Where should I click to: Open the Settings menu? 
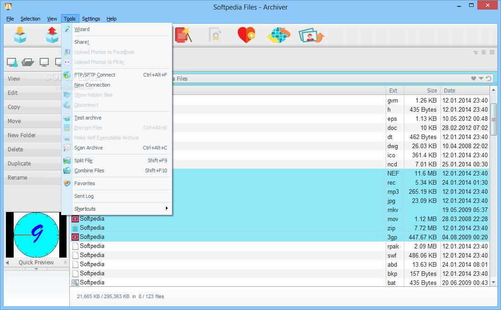pyautogui.click(x=91, y=19)
